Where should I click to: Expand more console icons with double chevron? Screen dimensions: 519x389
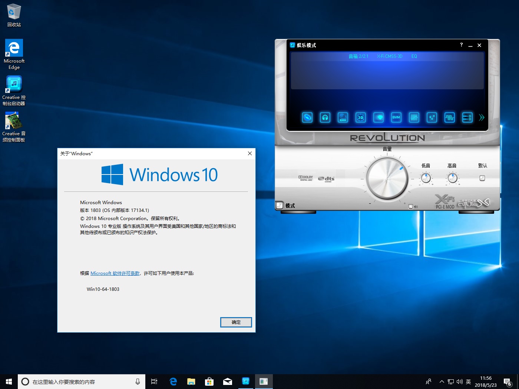click(x=482, y=117)
